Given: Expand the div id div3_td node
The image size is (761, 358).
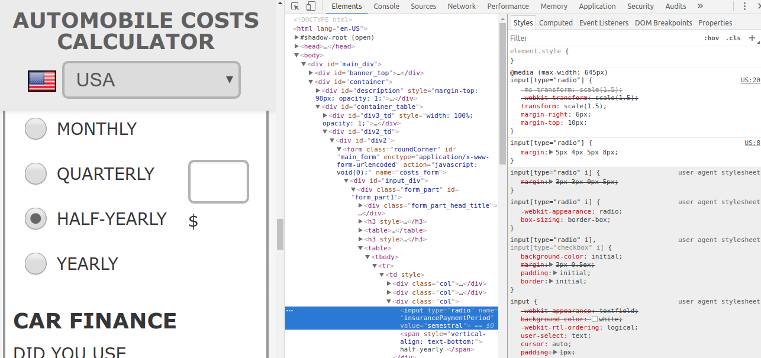Looking at the screenshot, I should point(325,115).
